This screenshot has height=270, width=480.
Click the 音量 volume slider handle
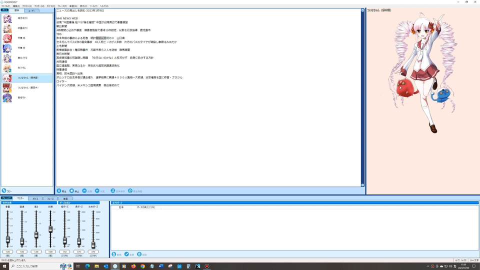click(7, 239)
